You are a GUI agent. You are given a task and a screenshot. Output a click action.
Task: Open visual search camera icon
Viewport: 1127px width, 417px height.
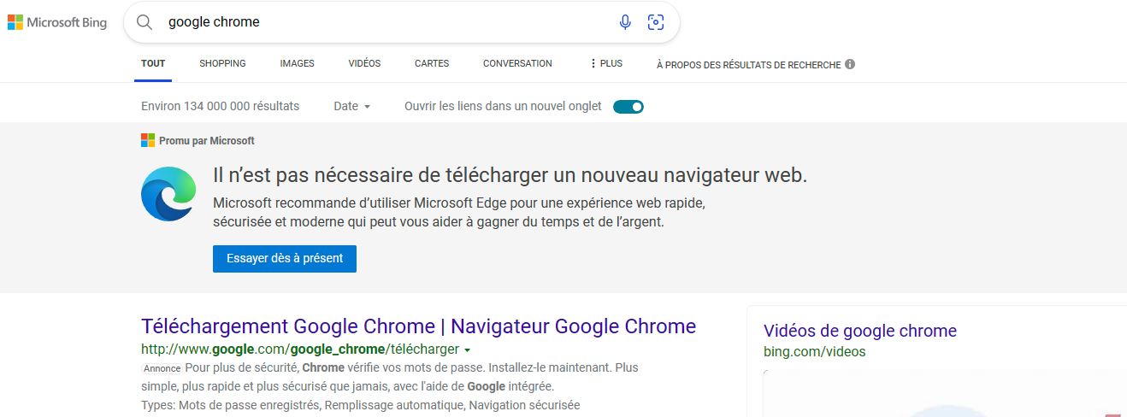pos(656,22)
